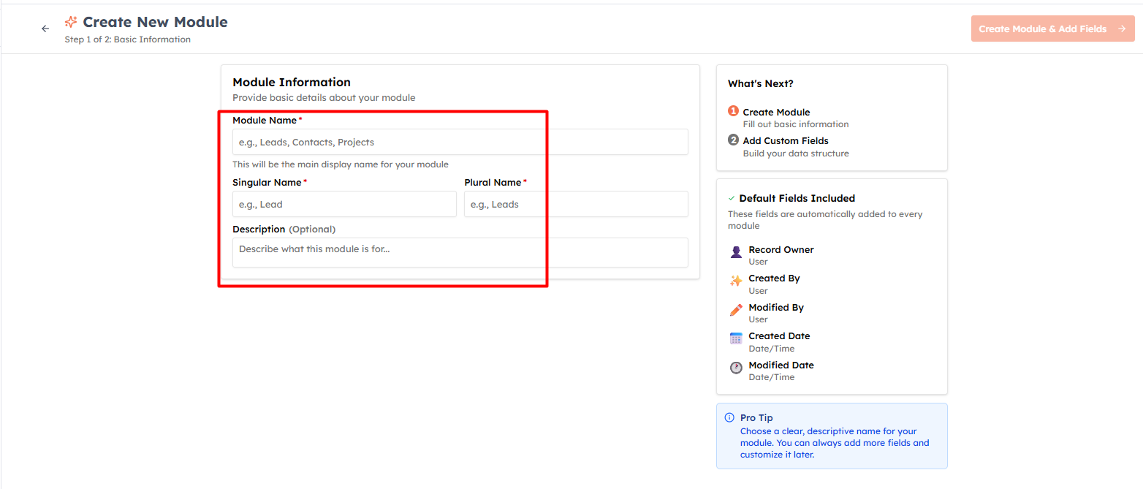The width and height of the screenshot is (1143, 489).
Task: Click the 'Add Custom Fields' step label
Action: coord(786,140)
